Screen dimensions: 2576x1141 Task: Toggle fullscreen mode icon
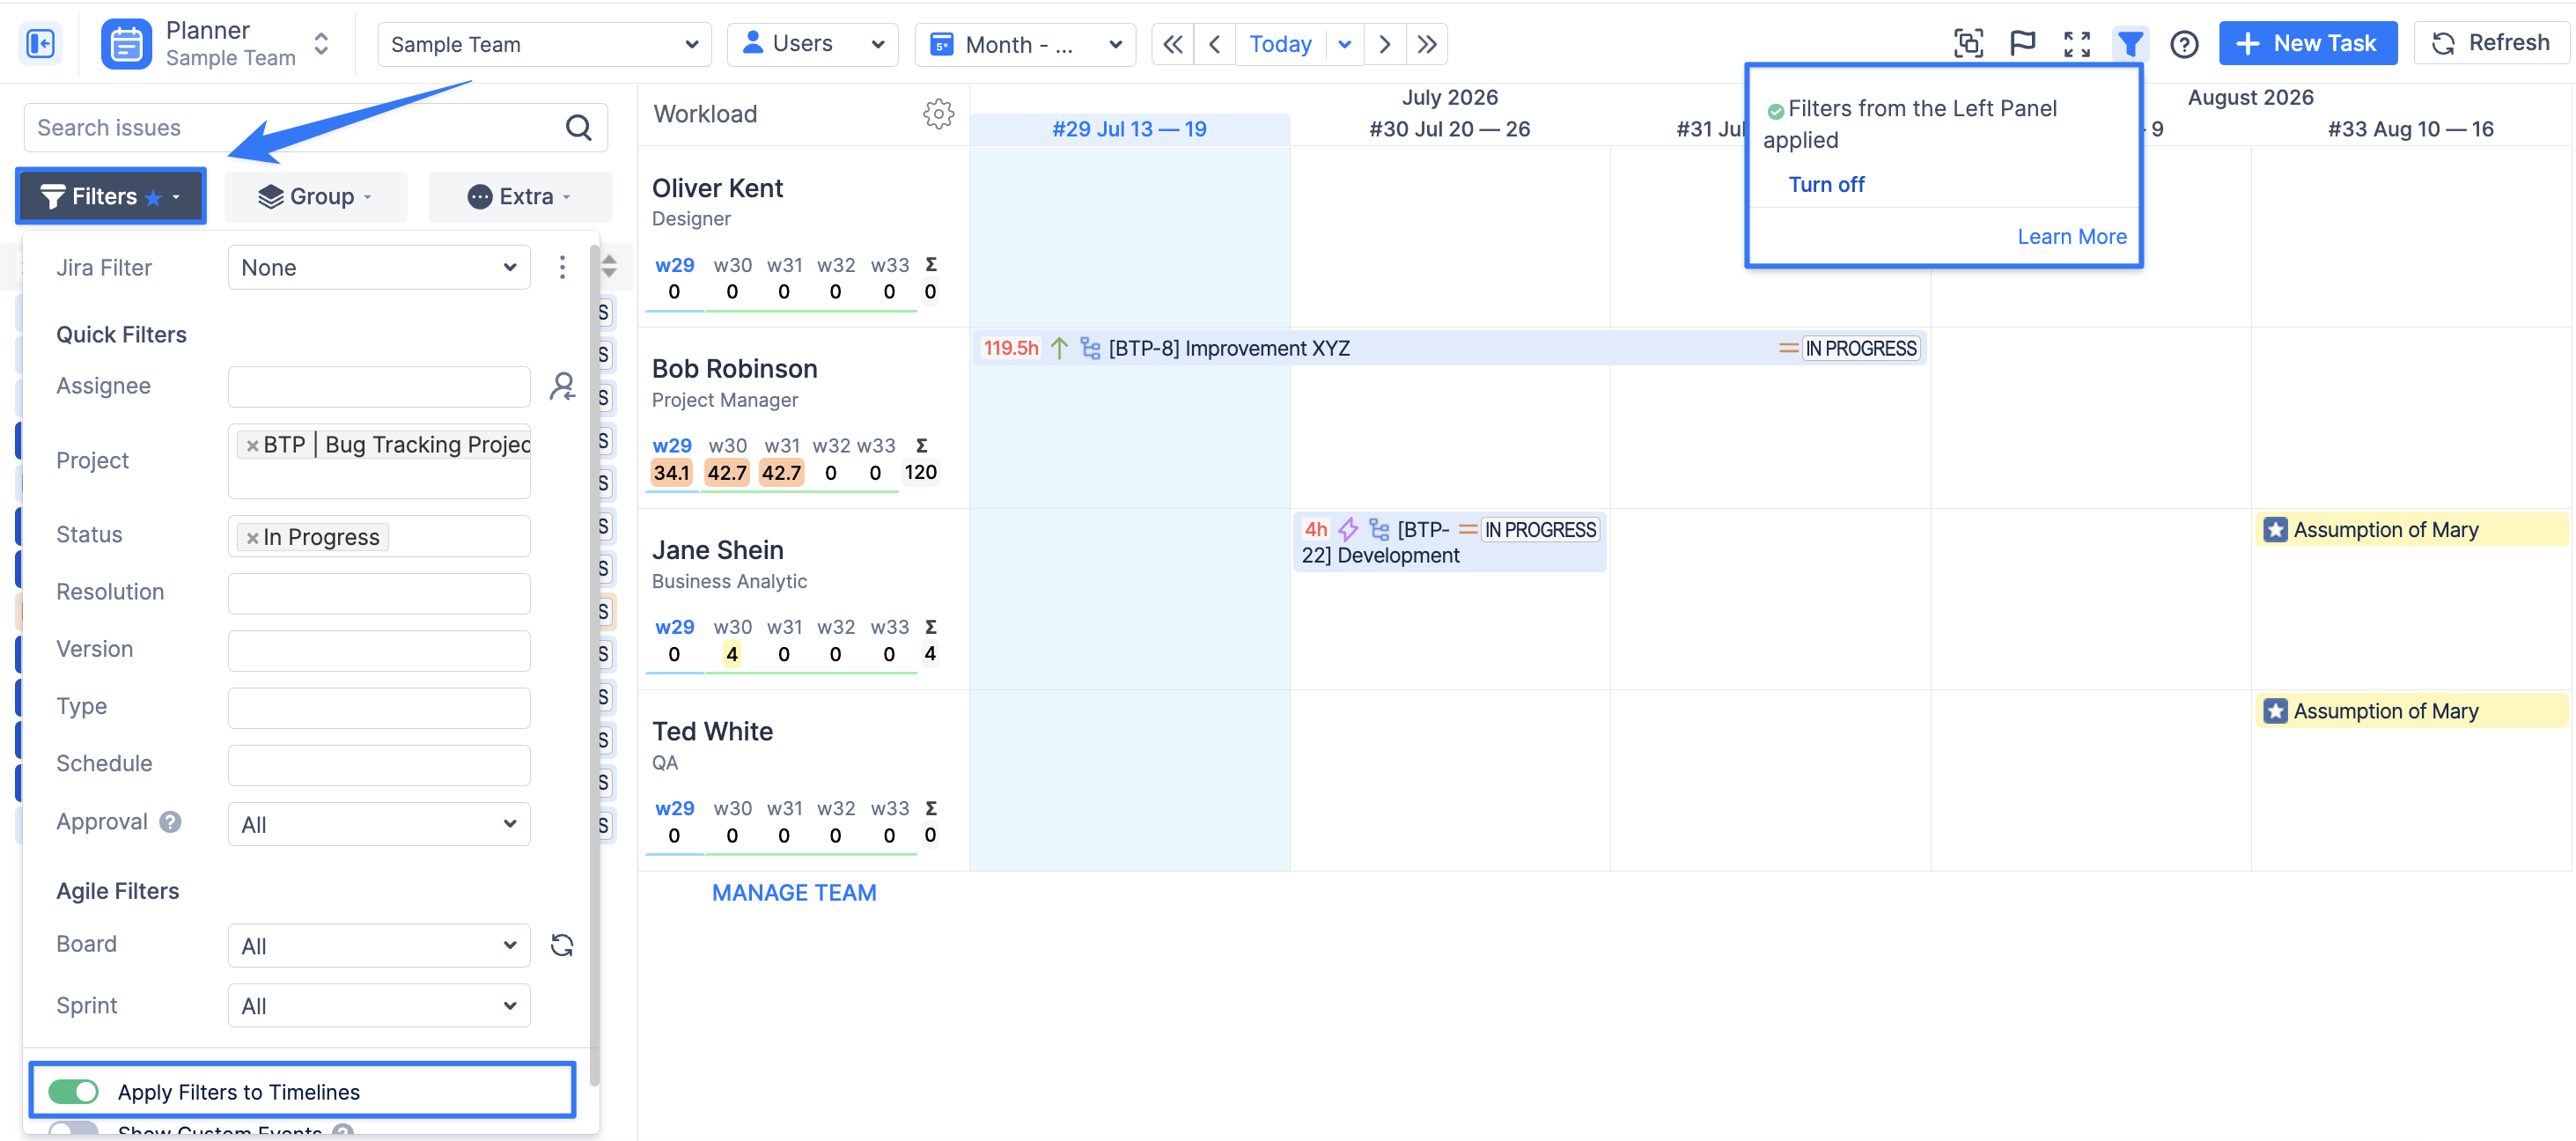click(x=2077, y=44)
